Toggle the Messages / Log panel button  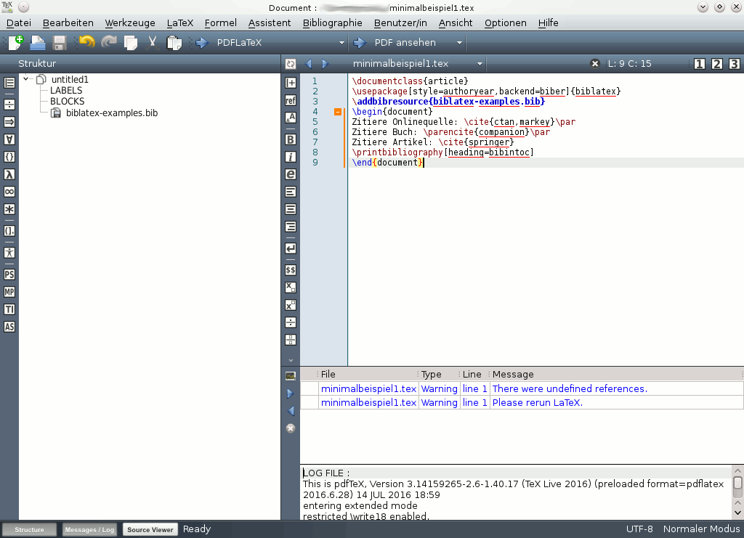pos(89,529)
